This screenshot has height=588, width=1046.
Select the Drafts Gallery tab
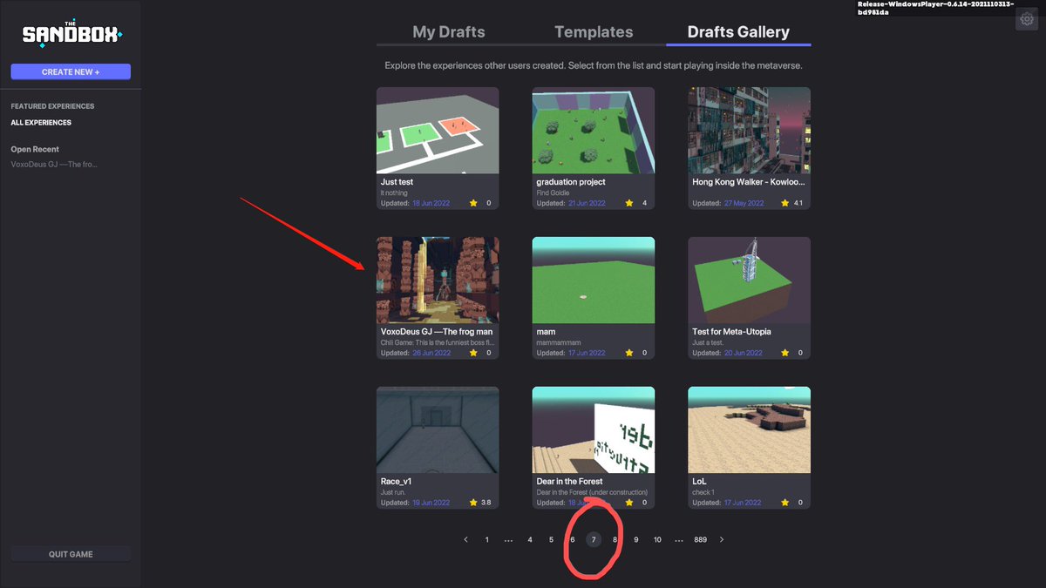[738, 32]
